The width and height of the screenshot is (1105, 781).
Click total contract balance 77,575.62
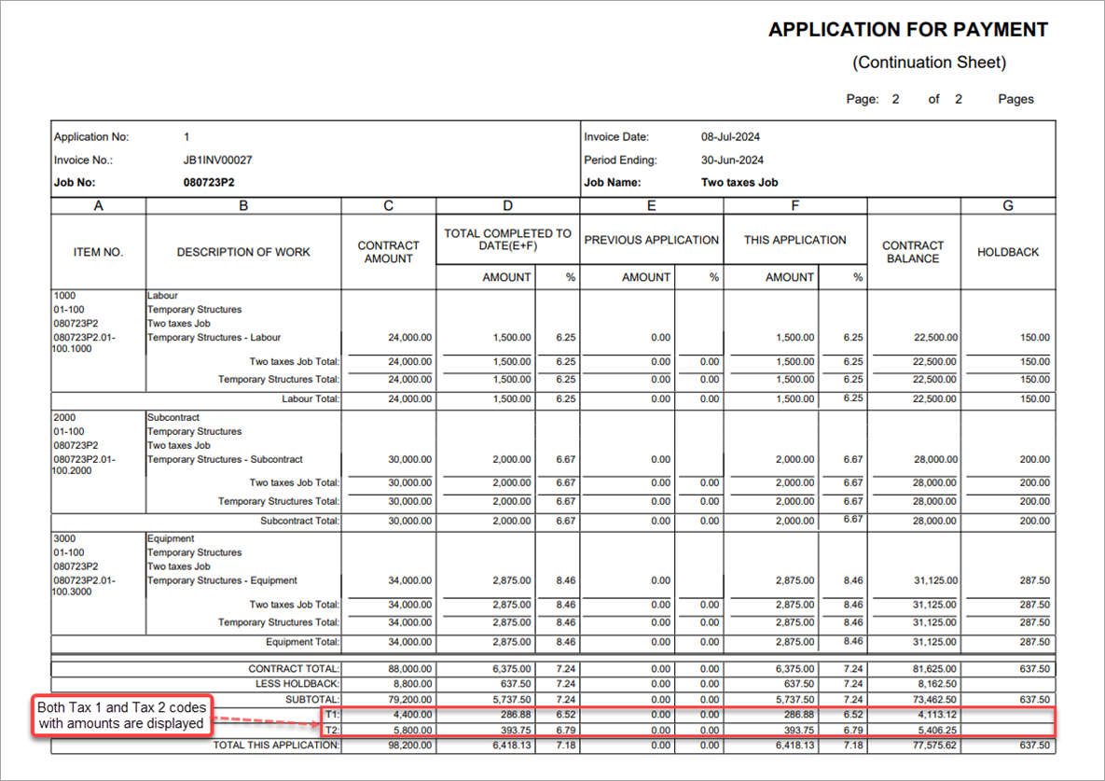(934, 745)
